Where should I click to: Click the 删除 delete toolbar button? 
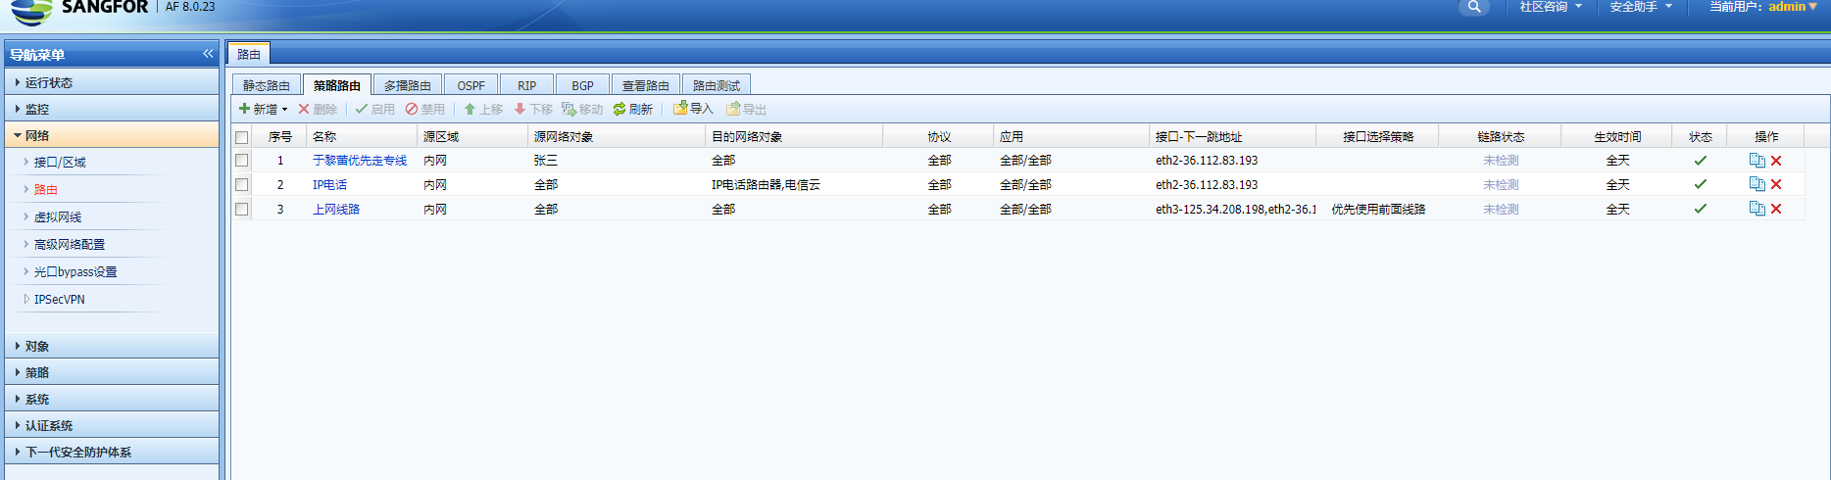[318, 109]
